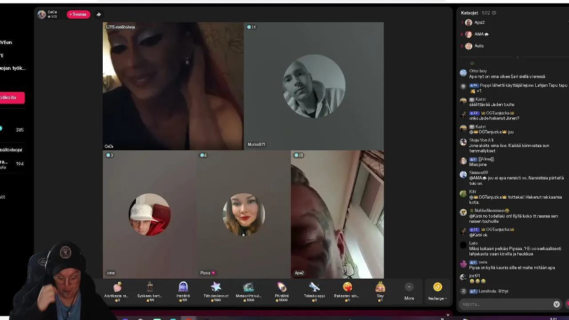Viewport: 569px width, 320px height.
Task: Send the Tähdenlennot gift
Action: point(216,292)
